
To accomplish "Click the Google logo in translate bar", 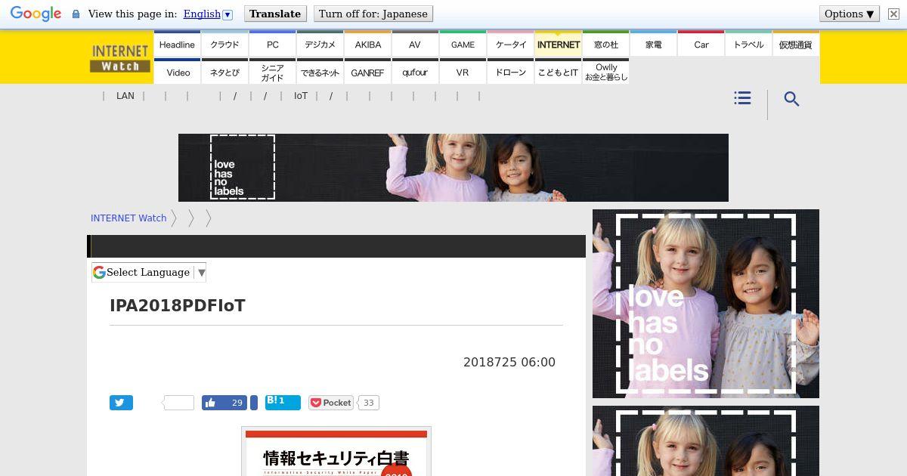I will tap(36, 14).
